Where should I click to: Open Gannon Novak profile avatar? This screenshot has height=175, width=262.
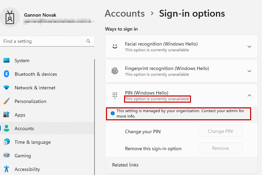pos(10,17)
